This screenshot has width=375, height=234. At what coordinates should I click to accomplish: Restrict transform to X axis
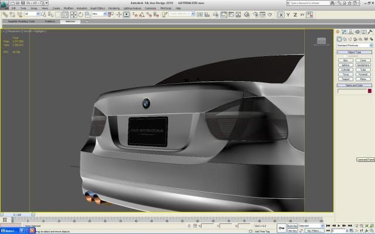(281, 15)
